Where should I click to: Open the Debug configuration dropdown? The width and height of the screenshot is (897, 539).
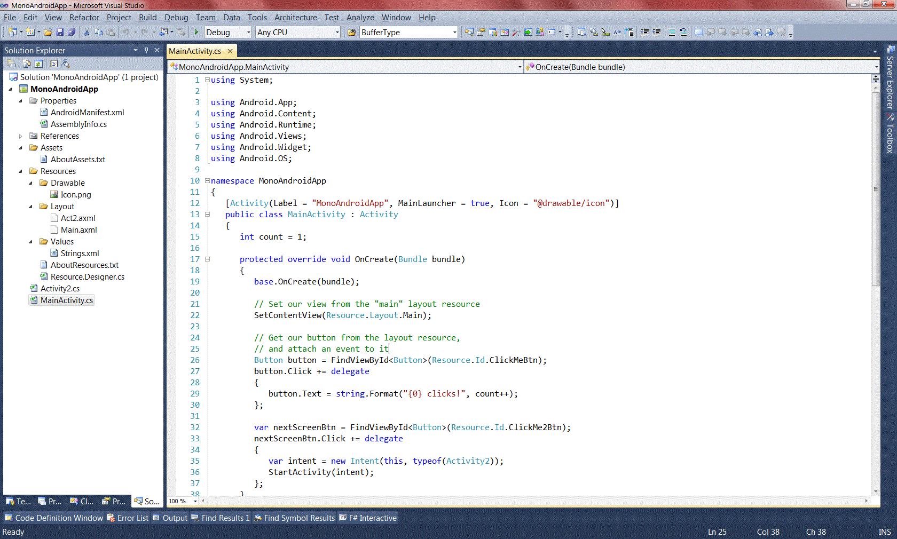248,33
